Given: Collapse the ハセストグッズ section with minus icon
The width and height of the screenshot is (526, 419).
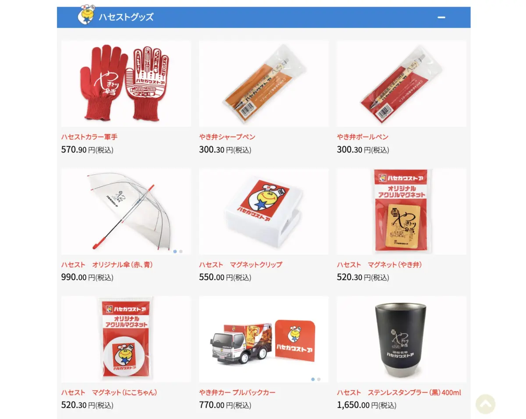Looking at the screenshot, I should [x=441, y=18].
